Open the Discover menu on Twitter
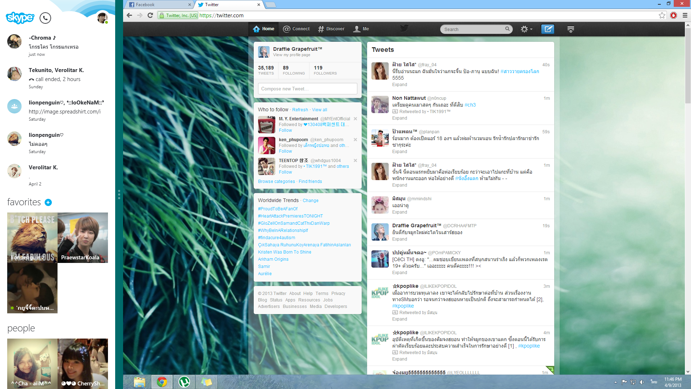 click(331, 29)
